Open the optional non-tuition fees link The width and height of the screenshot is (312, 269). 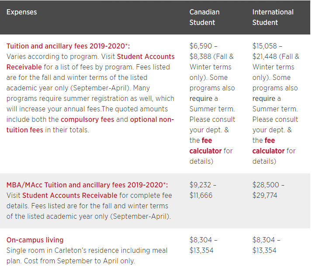coord(90,124)
